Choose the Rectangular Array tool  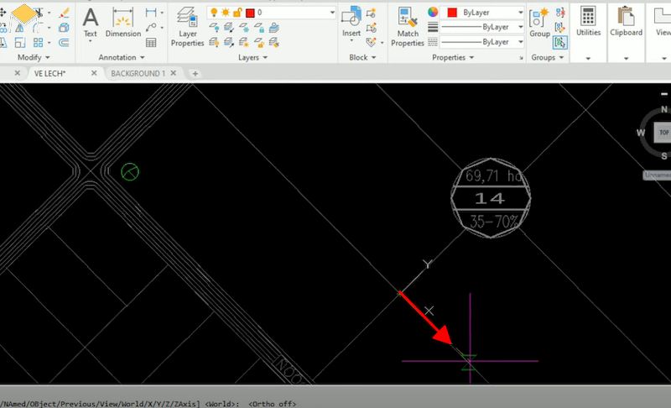coord(38,42)
